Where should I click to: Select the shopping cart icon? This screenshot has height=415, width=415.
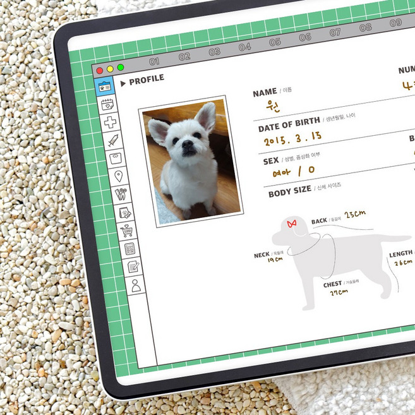[x=128, y=231]
